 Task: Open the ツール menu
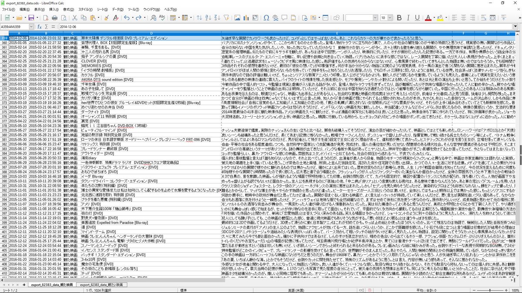point(134,9)
